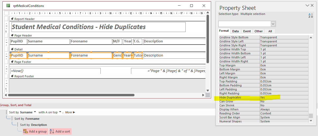The image size is (318, 136).
Task: Select the Sort by Forename row
Action: tap(27, 119)
